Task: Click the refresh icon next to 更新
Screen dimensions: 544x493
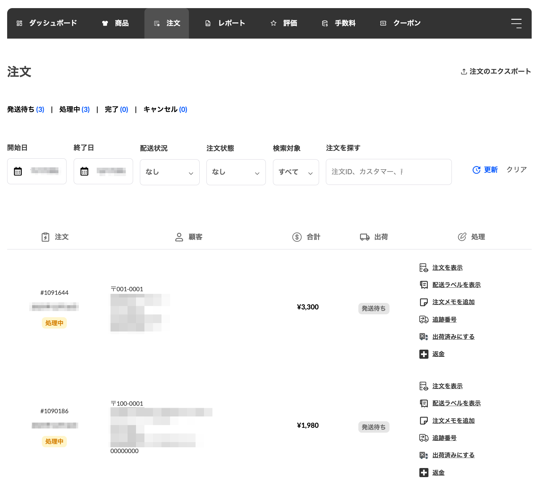Action: coord(476,170)
